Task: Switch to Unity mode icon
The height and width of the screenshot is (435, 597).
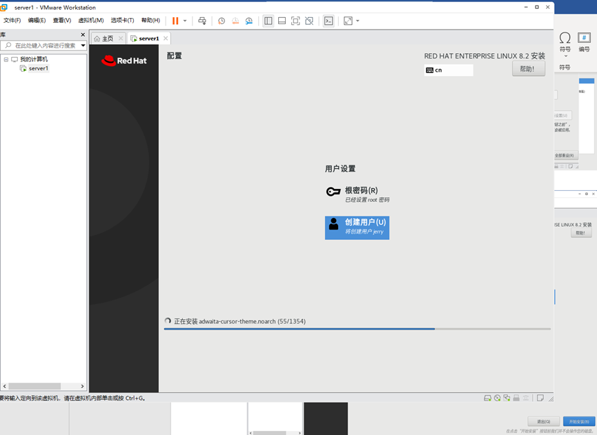Action: (x=309, y=21)
